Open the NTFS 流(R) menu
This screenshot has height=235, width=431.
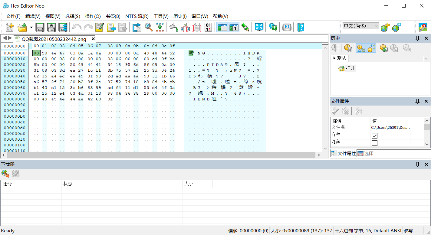137,16
